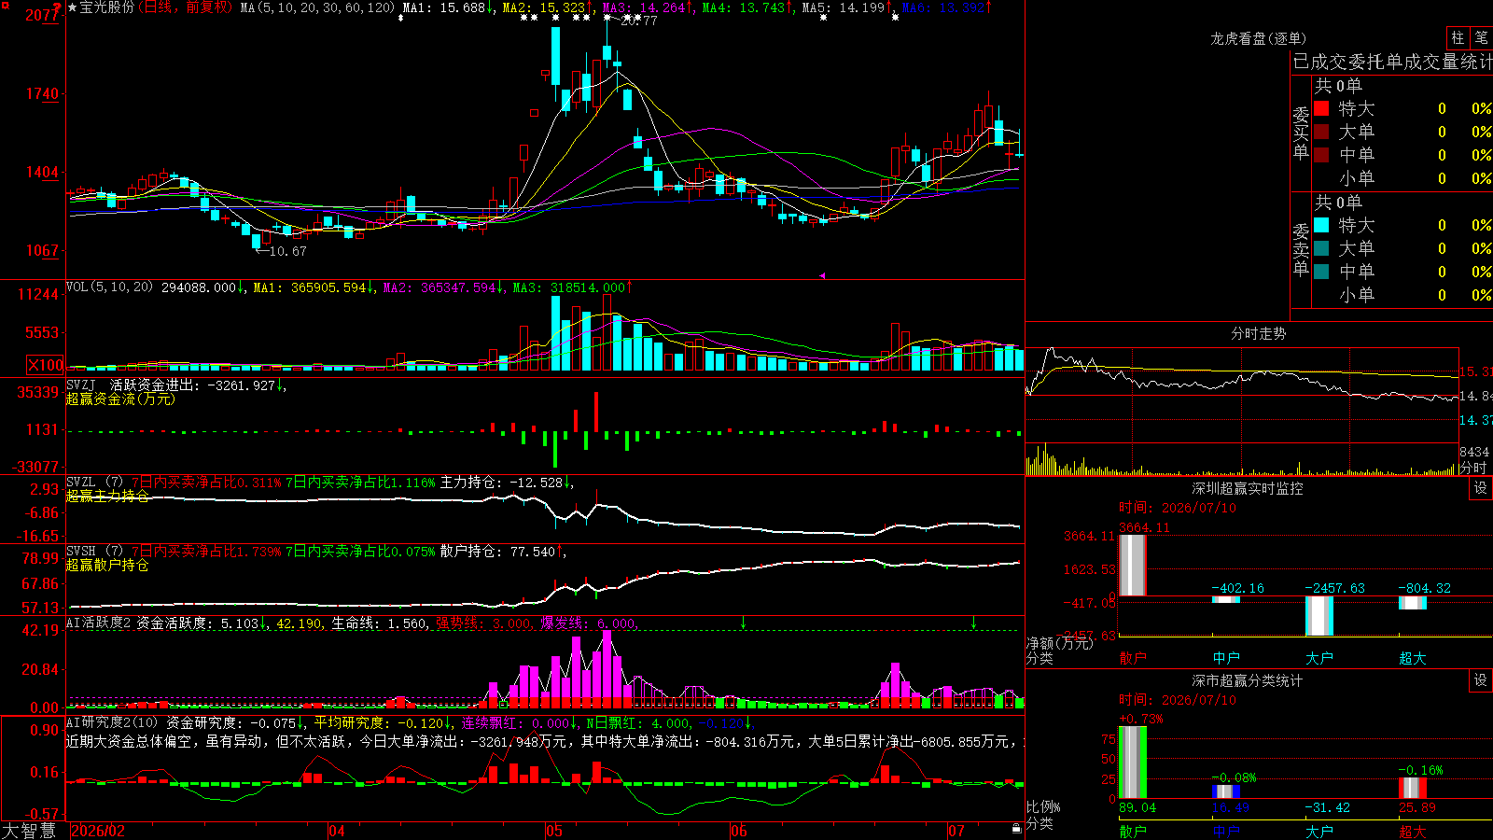Screen dimensions: 1493x840
Task: Click 大户 bar showing -2457.63 in 深圳超赢实时监控
Action: coord(1319,616)
